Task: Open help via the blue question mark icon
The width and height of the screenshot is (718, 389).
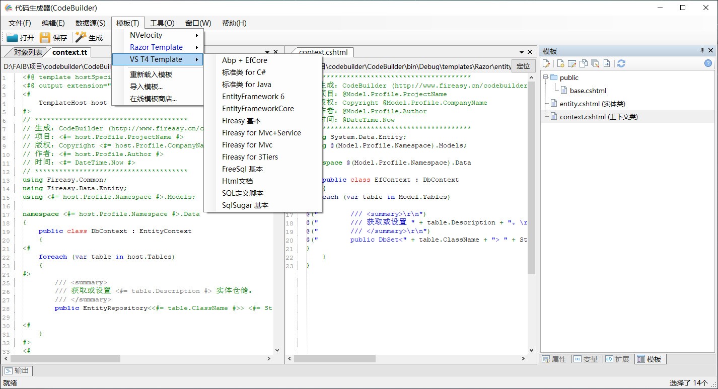Action: (708, 63)
